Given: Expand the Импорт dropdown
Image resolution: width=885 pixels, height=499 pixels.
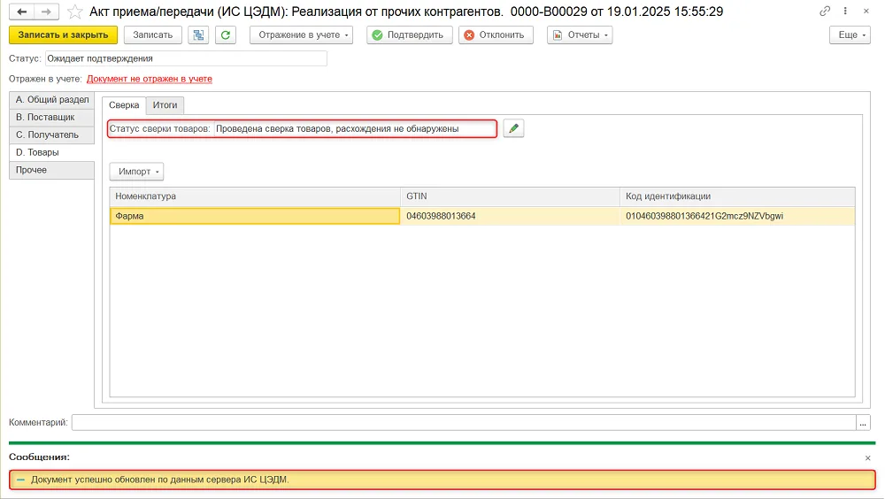Looking at the screenshot, I should [136, 172].
